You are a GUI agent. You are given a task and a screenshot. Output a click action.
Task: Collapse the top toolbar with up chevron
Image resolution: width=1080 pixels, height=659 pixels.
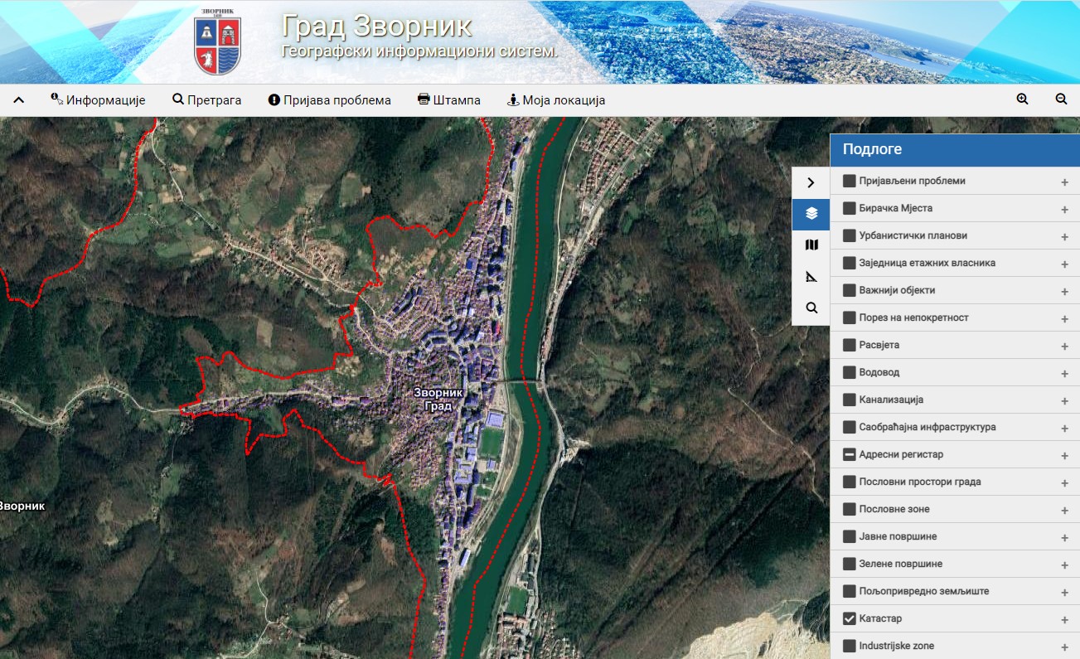coord(19,100)
